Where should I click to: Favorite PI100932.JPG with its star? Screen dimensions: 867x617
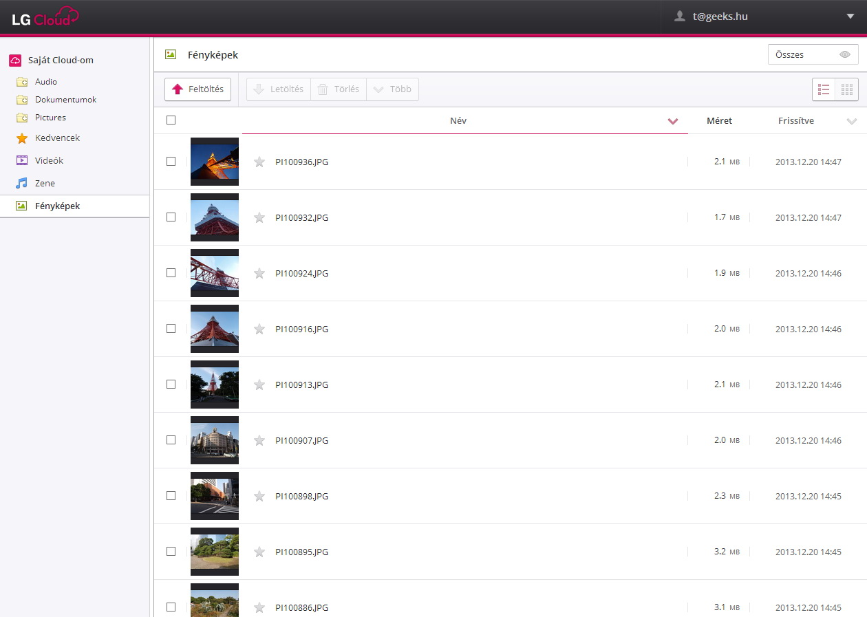259,217
